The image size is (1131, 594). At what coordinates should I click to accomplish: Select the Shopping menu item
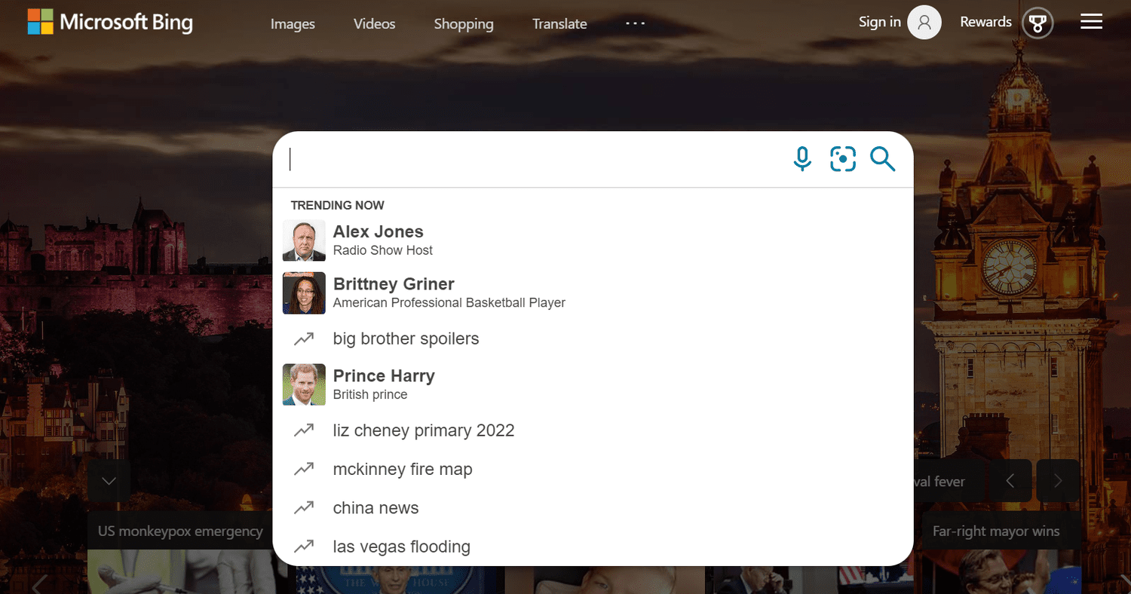(x=464, y=24)
